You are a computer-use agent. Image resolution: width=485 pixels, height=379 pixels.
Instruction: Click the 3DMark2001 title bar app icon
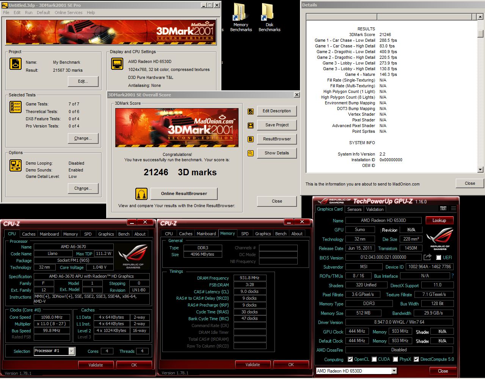[x=5, y=5]
